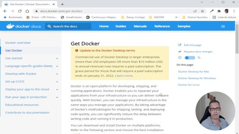Screen dimensions: 239x134
Task: Click the Bookmarks star in the bookmarks bar
Action: 5,17
